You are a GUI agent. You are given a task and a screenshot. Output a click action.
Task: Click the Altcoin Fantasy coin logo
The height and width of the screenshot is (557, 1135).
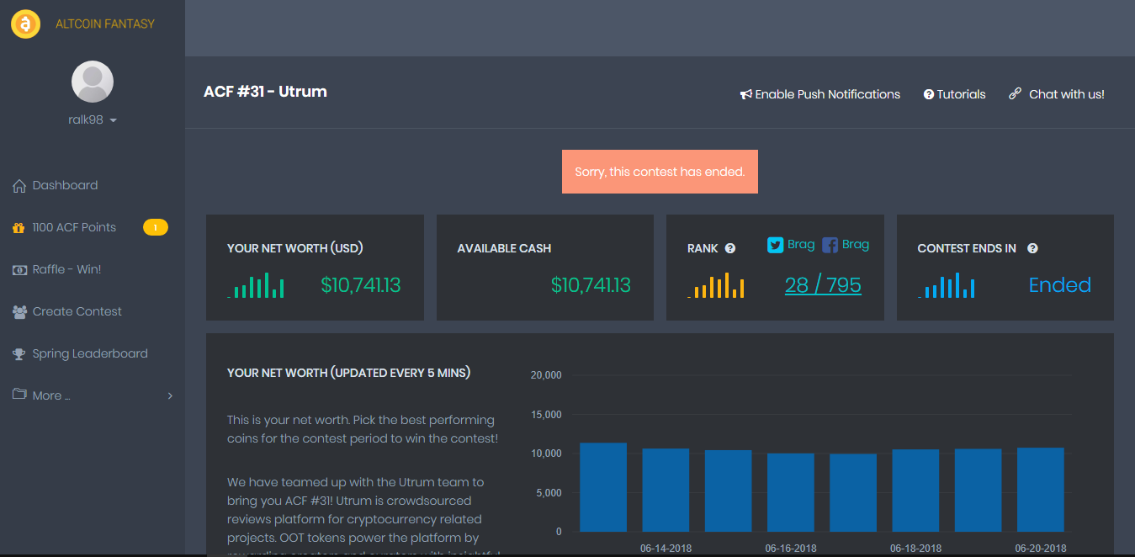[x=26, y=24]
